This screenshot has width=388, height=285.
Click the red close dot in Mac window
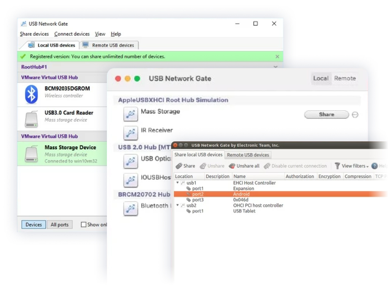point(118,79)
